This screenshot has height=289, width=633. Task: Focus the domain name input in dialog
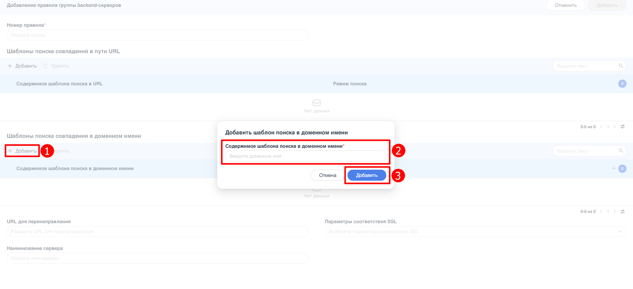coord(305,156)
